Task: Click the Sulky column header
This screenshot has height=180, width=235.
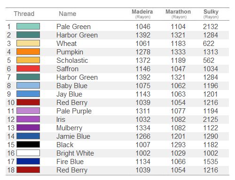Action: [x=211, y=14]
